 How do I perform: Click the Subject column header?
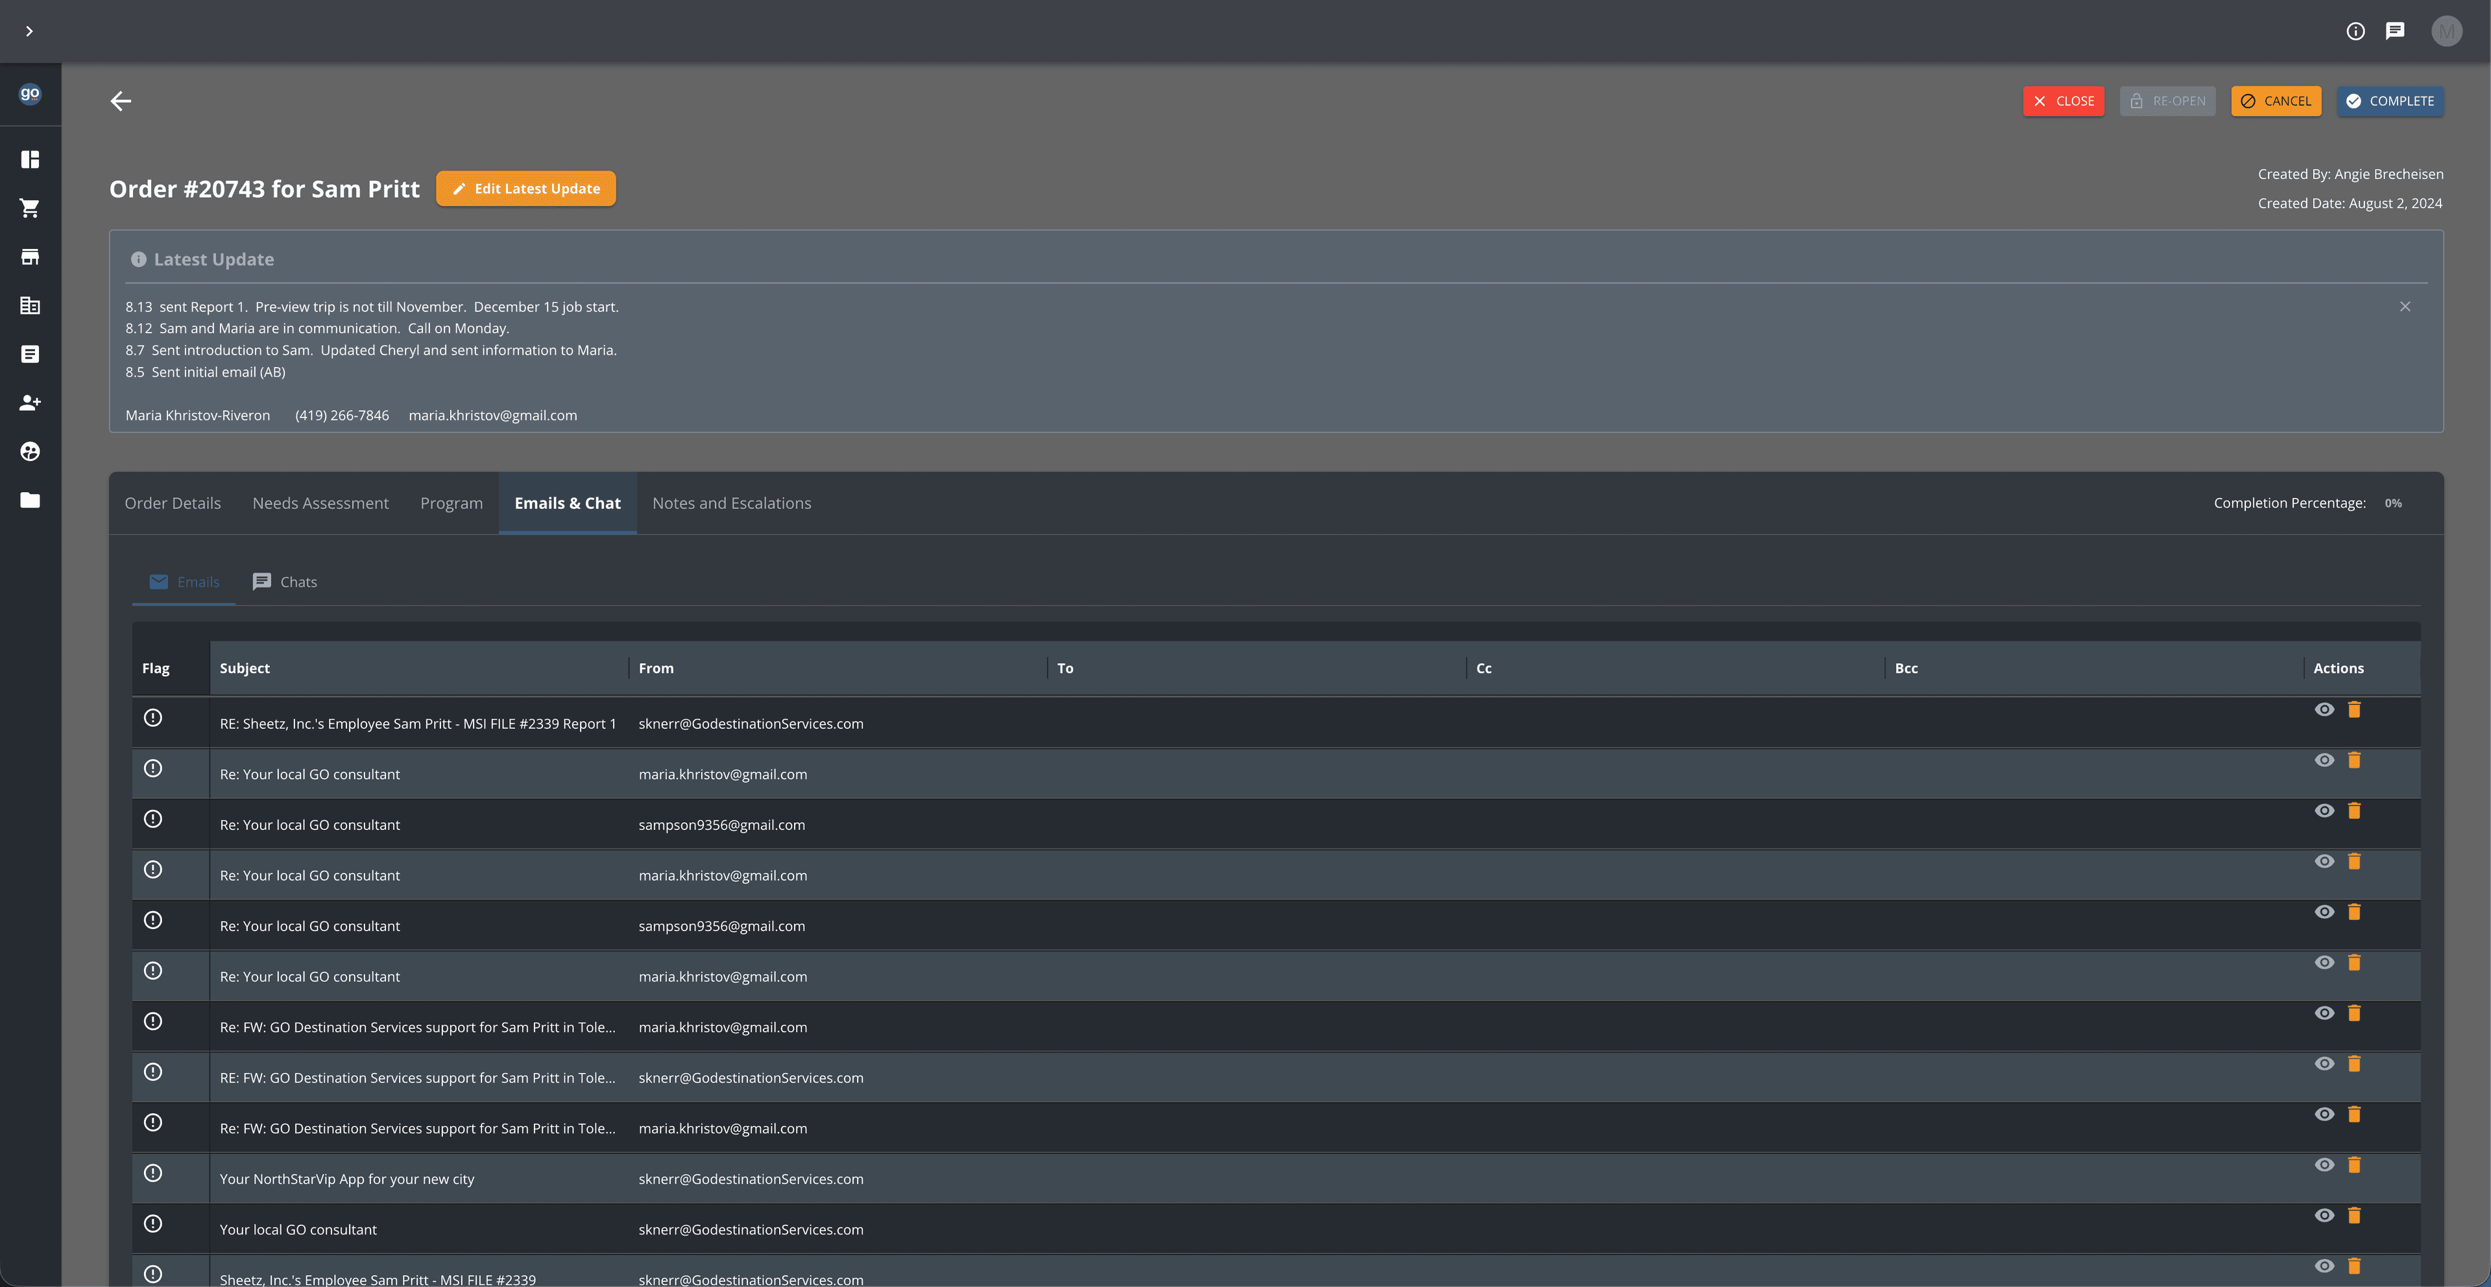(418, 668)
